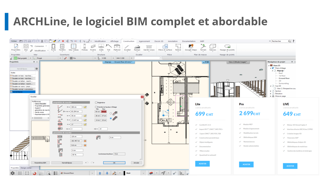This screenshot has width=328, height=184.
Task: Click the scissors cut icon
Action: click(42, 41)
